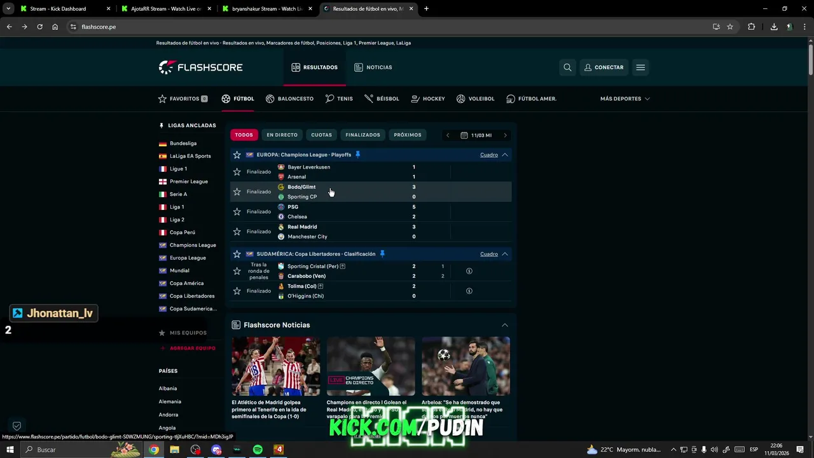Select the Finalizados filter tab

[x=362, y=135]
